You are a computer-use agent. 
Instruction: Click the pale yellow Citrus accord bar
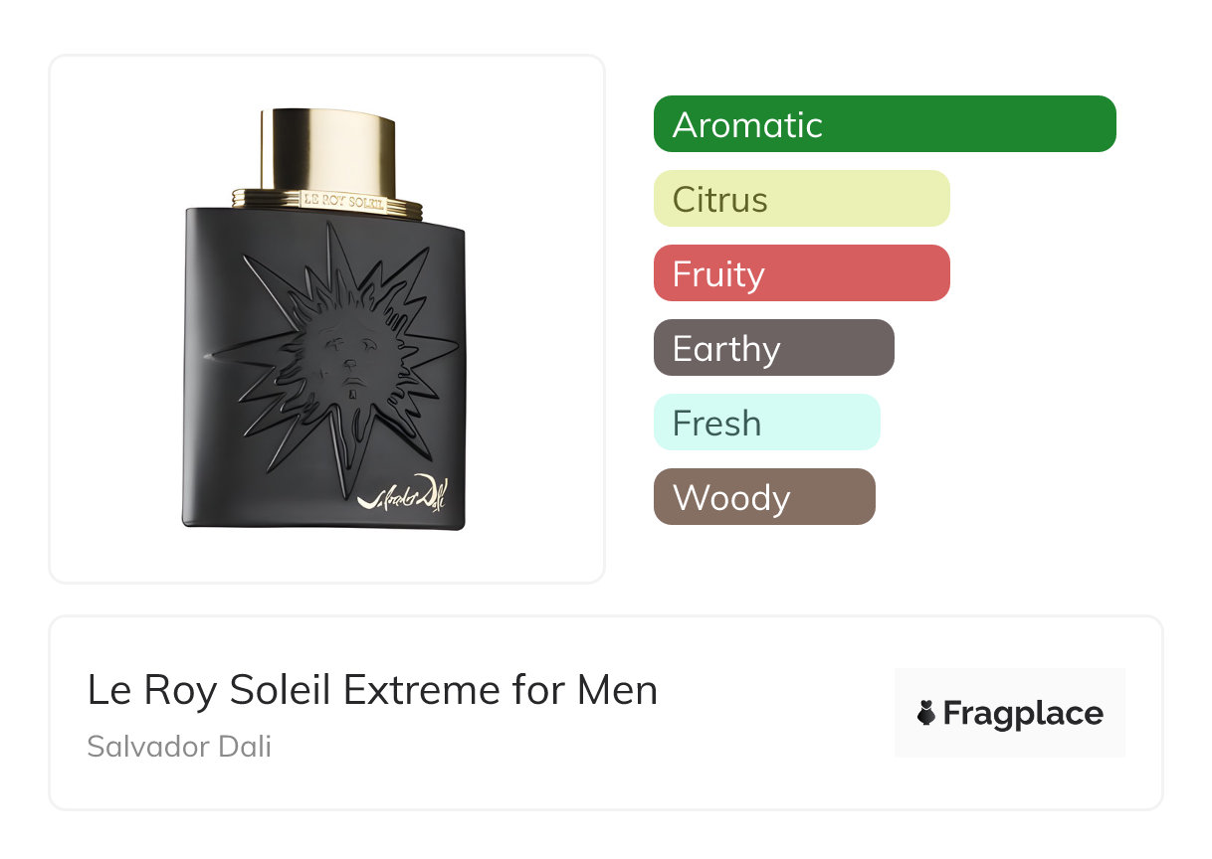click(802, 199)
